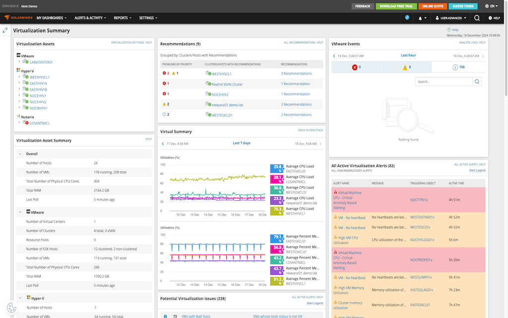Click the Nutanix icon in Virtualization Assets
Image resolution: width=508 pixels, height=318 pixels.
(x=19, y=116)
